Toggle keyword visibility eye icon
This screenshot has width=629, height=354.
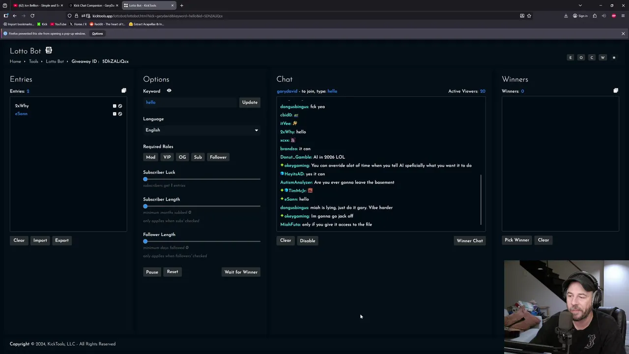coord(169,91)
